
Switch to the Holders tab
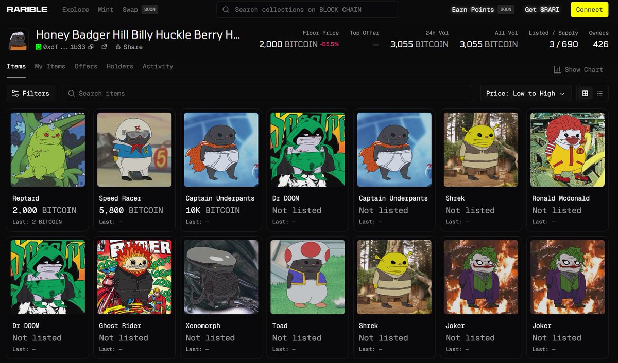point(120,66)
